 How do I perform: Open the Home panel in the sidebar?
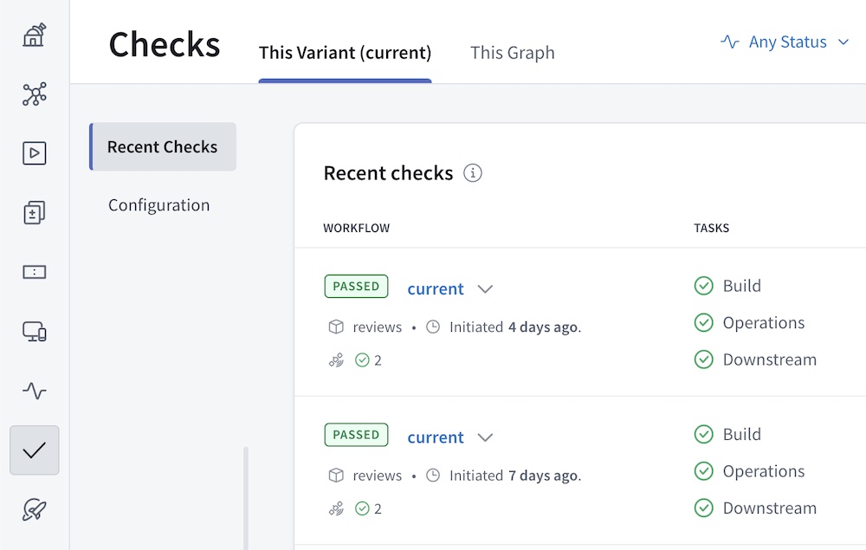[34, 35]
